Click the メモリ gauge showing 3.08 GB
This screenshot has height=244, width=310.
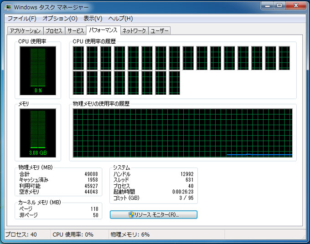click(x=38, y=133)
